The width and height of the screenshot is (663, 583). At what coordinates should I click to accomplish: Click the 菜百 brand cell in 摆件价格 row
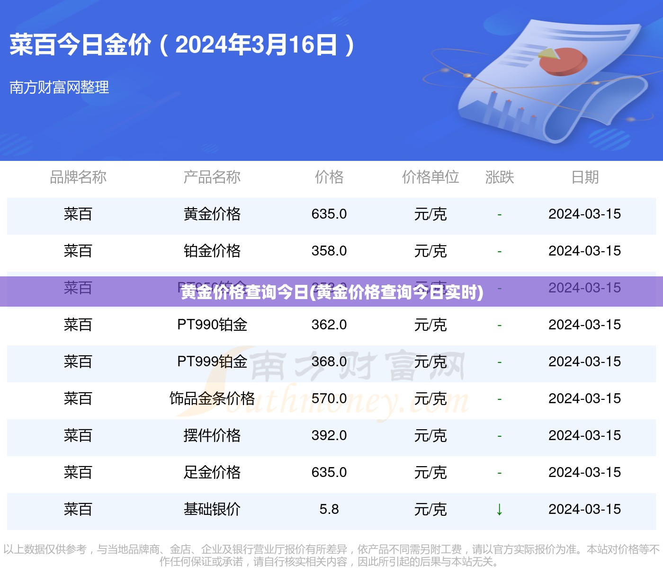(x=78, y=435)
